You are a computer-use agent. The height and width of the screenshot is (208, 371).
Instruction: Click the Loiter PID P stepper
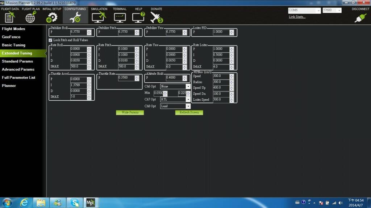[232, 32]
